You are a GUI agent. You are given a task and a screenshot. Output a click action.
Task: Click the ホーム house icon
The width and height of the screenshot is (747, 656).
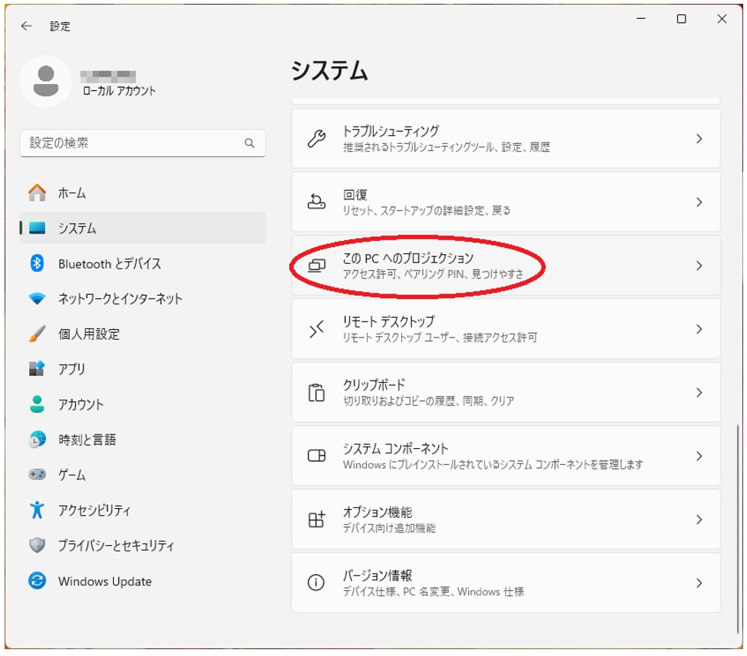(37, 193)
